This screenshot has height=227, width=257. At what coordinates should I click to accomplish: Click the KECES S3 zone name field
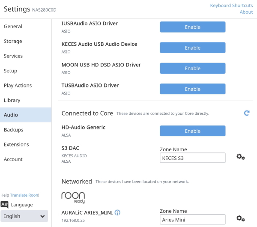pyautogui.click(x=193, y=158)
